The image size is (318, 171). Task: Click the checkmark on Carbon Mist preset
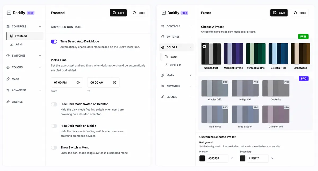204,46
